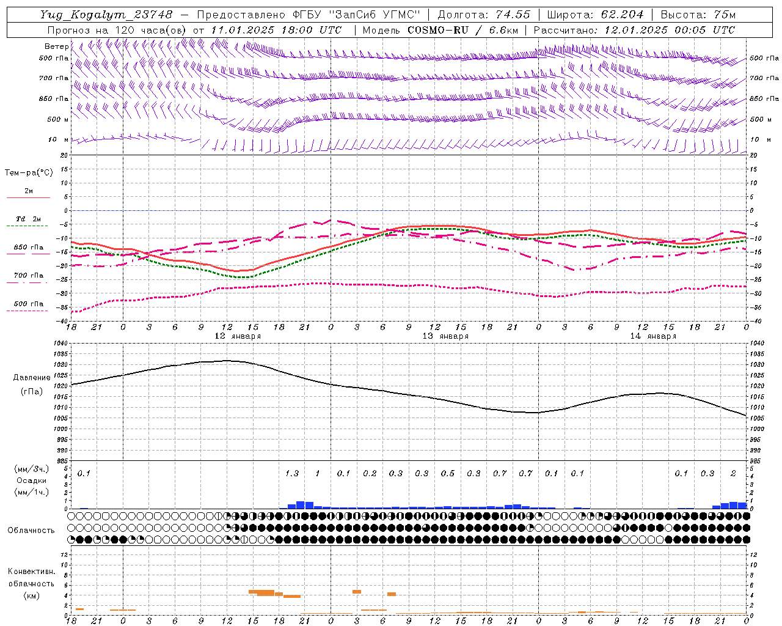Click the "Td 2м" dew point legend entry

tap(29, 219)
